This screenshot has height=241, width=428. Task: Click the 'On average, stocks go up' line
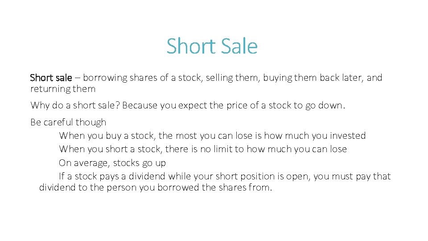coord(112,163)
